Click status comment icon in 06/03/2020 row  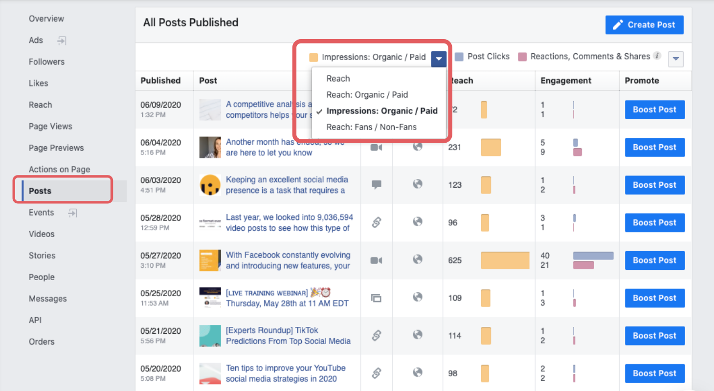coord(376,185)
